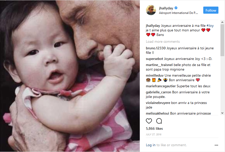225x152 pixels.
Task: Visit martine__traisnel's profile from comments
Action: [159, 65]
